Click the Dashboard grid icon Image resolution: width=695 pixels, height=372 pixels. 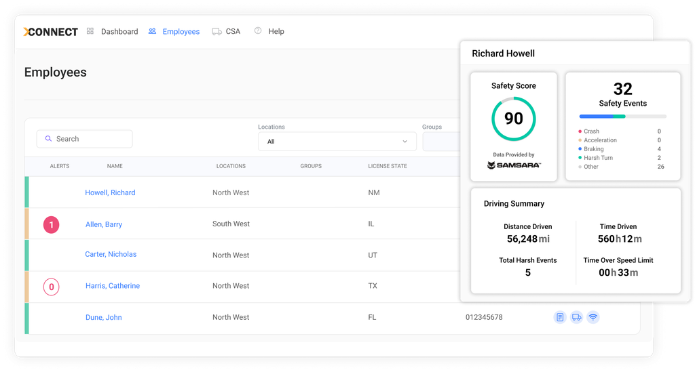[x=90, y=31]
